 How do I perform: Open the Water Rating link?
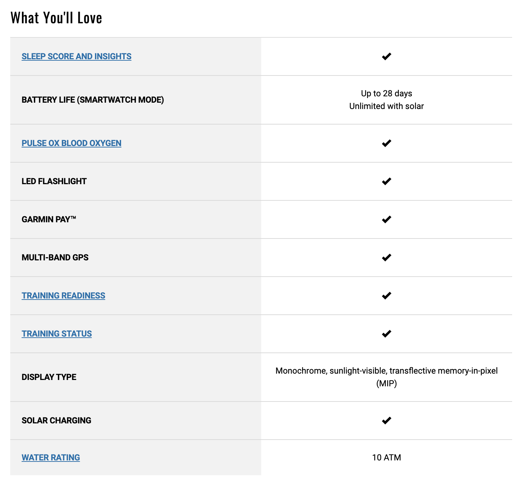pos(50,458)
